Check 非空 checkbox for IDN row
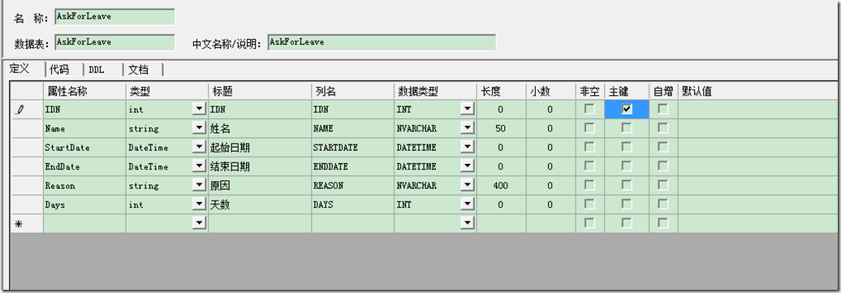The width and height of the screenshot is (841, 293). (590, 109)
